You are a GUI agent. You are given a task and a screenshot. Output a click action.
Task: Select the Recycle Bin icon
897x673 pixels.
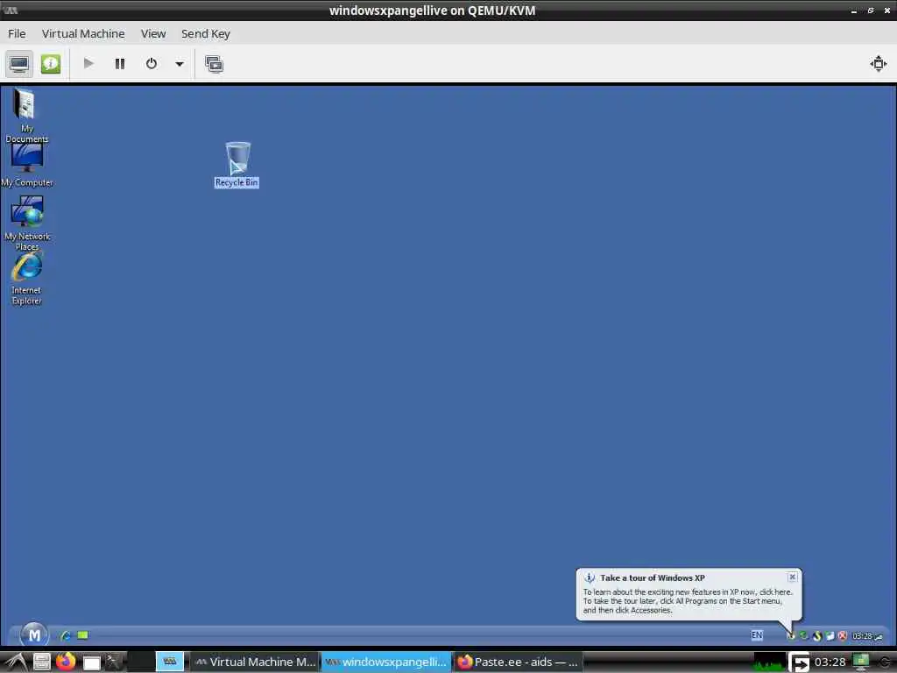coord(237,165)
